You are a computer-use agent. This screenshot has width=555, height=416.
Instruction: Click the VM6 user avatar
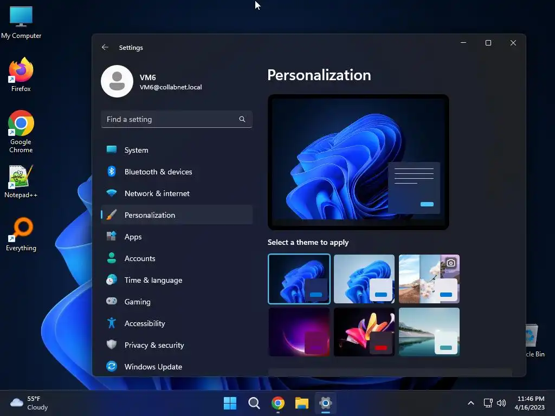(x=117, y=81)
